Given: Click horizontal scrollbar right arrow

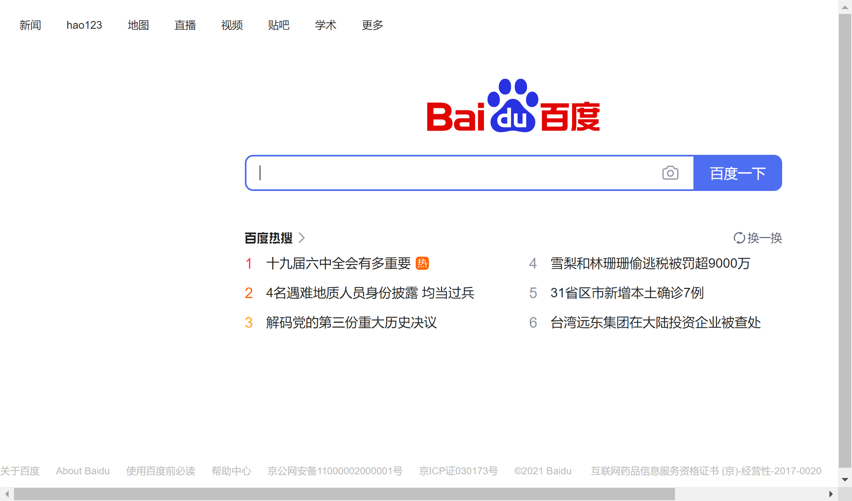Looking at the screenshot, I should coord(831,494).
